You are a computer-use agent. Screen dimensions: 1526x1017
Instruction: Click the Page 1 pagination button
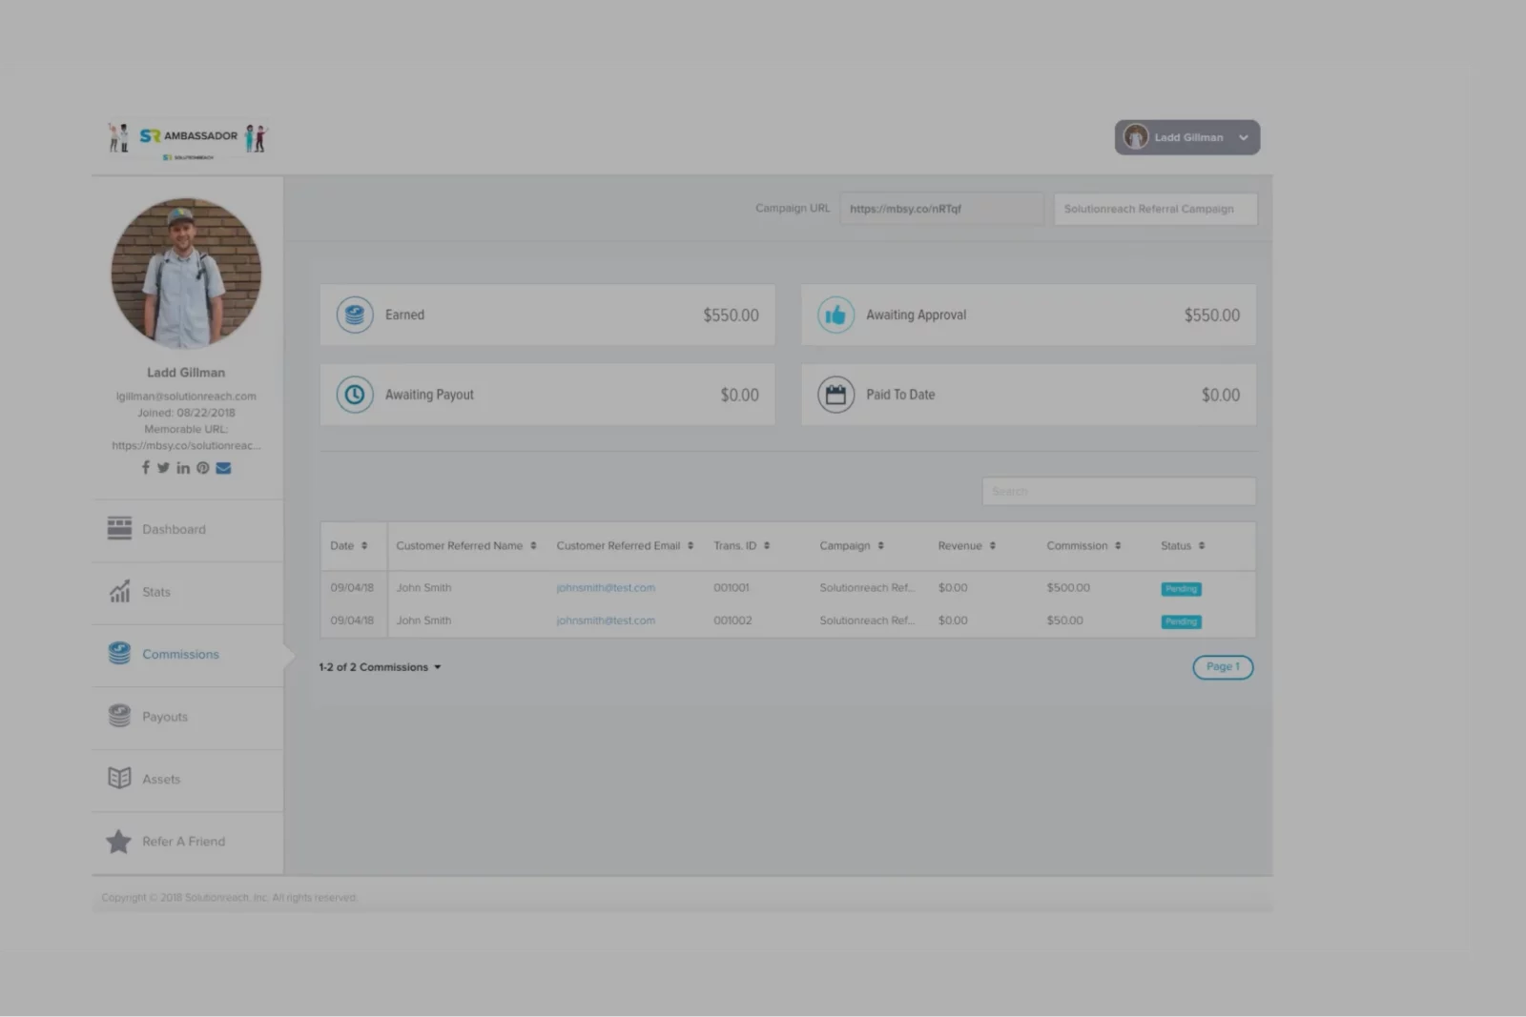pyautogui.click(x=1223, y=667)
